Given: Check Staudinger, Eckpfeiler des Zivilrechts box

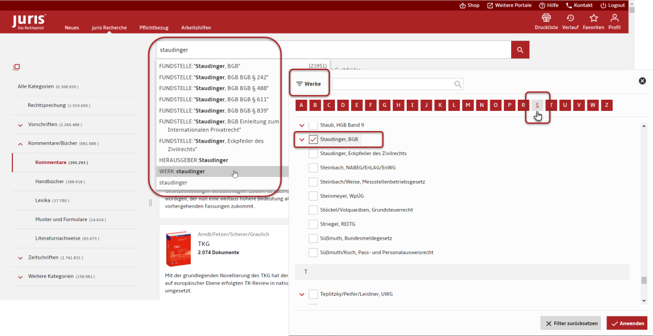Looking at the screenshot, I should tap(314, 153).
